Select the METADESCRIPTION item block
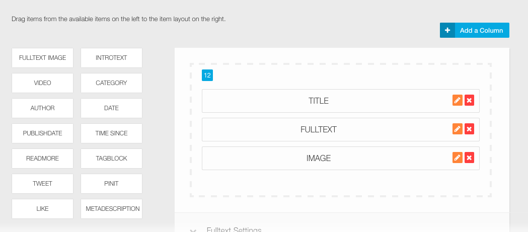 pyautogui.click(x=111, y=209)
